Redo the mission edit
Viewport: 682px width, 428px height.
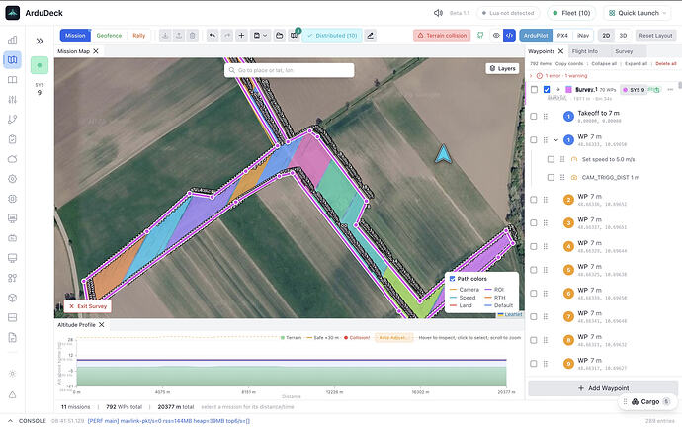(227, 36)
